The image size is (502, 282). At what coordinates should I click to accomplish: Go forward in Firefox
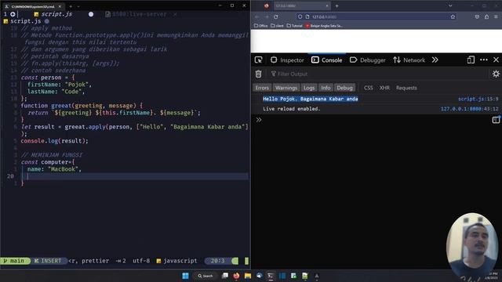coord(267,16)
